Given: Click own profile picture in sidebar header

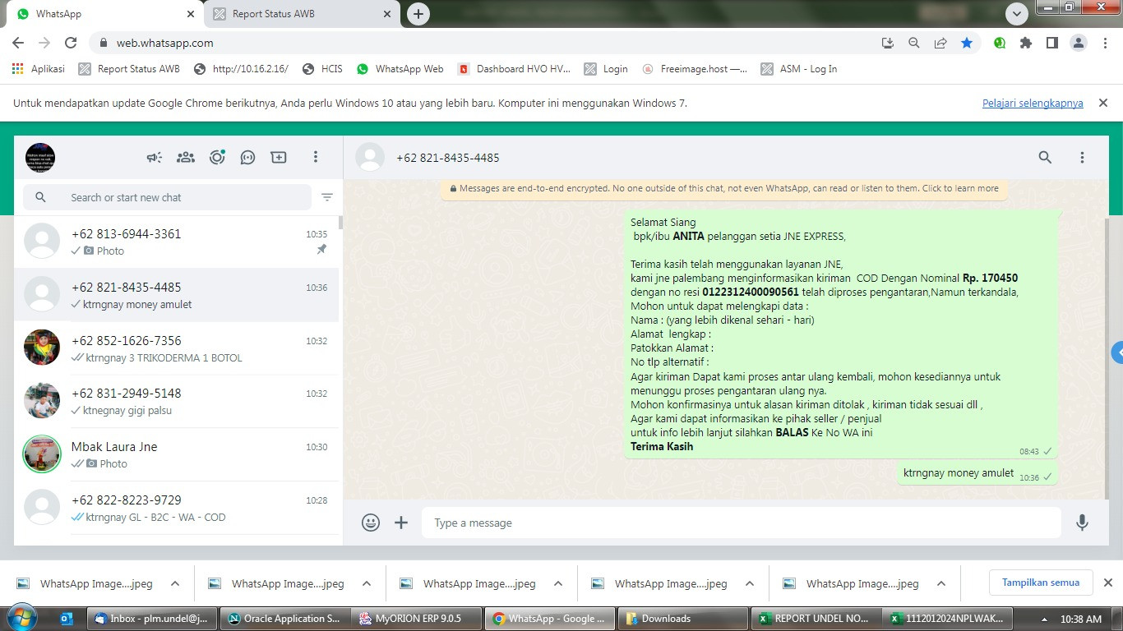Looking at the screenshot, I should coord(40,157).
